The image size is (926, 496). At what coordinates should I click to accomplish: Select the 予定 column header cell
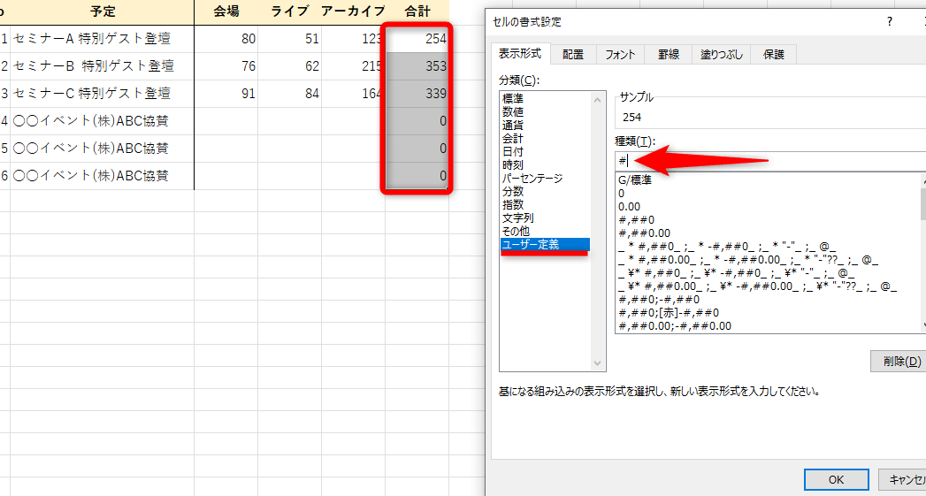coord(103,11)
